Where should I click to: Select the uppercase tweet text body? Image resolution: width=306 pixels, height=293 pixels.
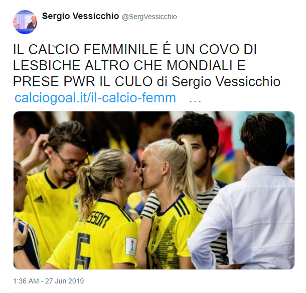tap(147, 65)
